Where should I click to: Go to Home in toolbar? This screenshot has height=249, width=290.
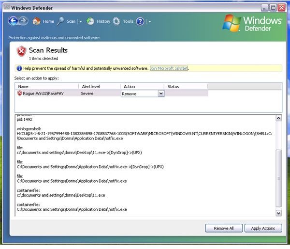point(48,21)
